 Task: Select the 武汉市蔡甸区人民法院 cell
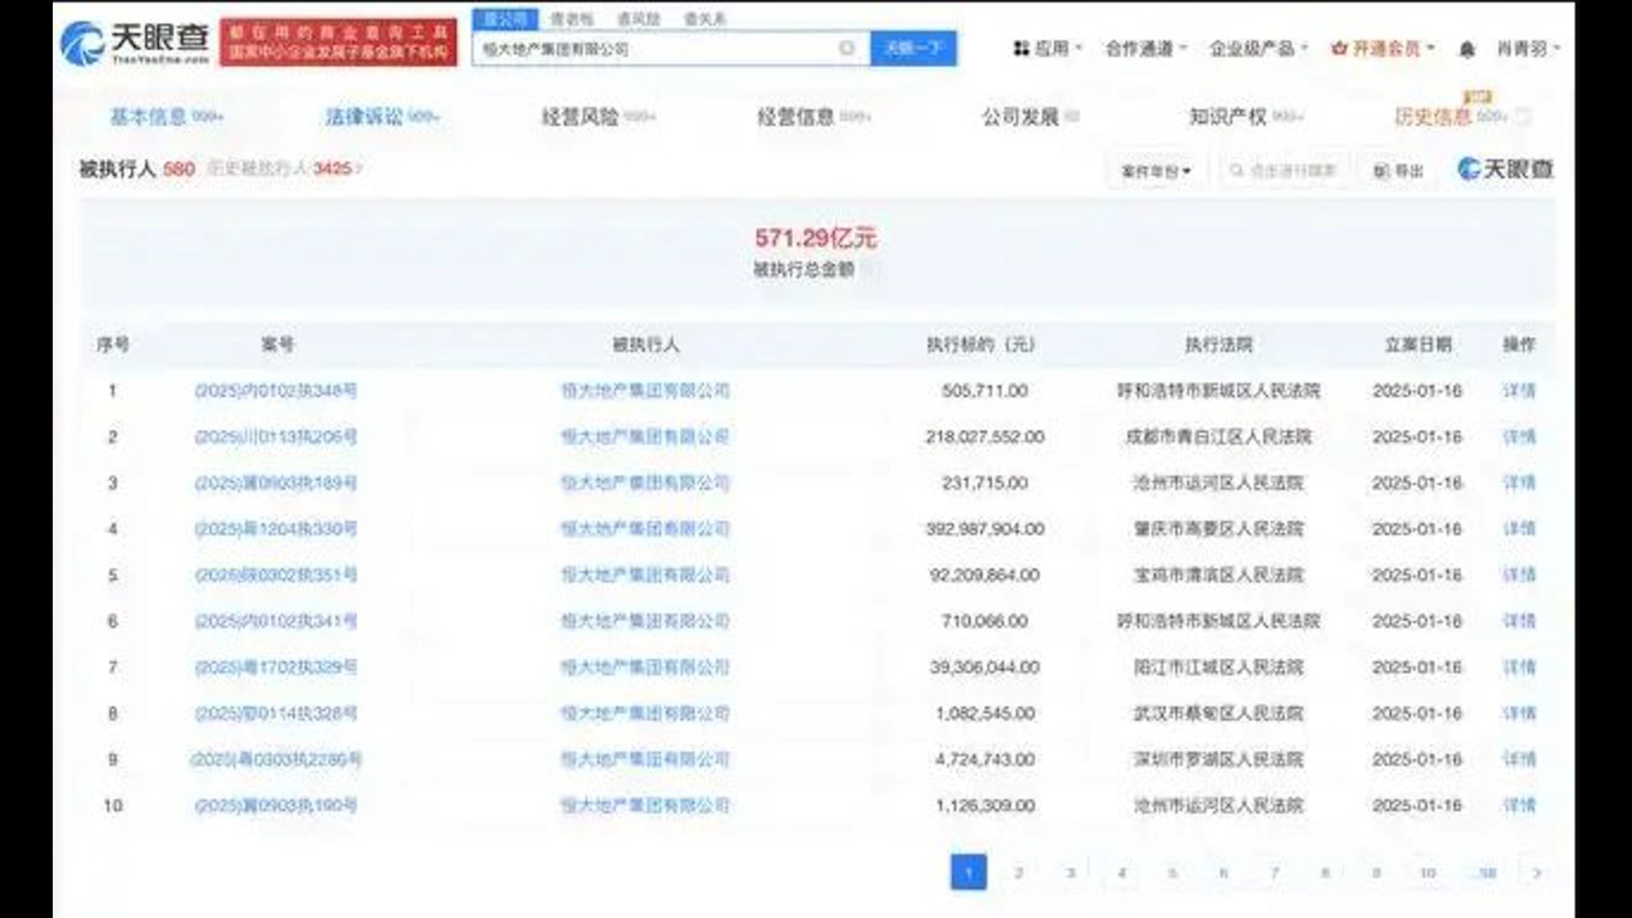point(1218,713)
